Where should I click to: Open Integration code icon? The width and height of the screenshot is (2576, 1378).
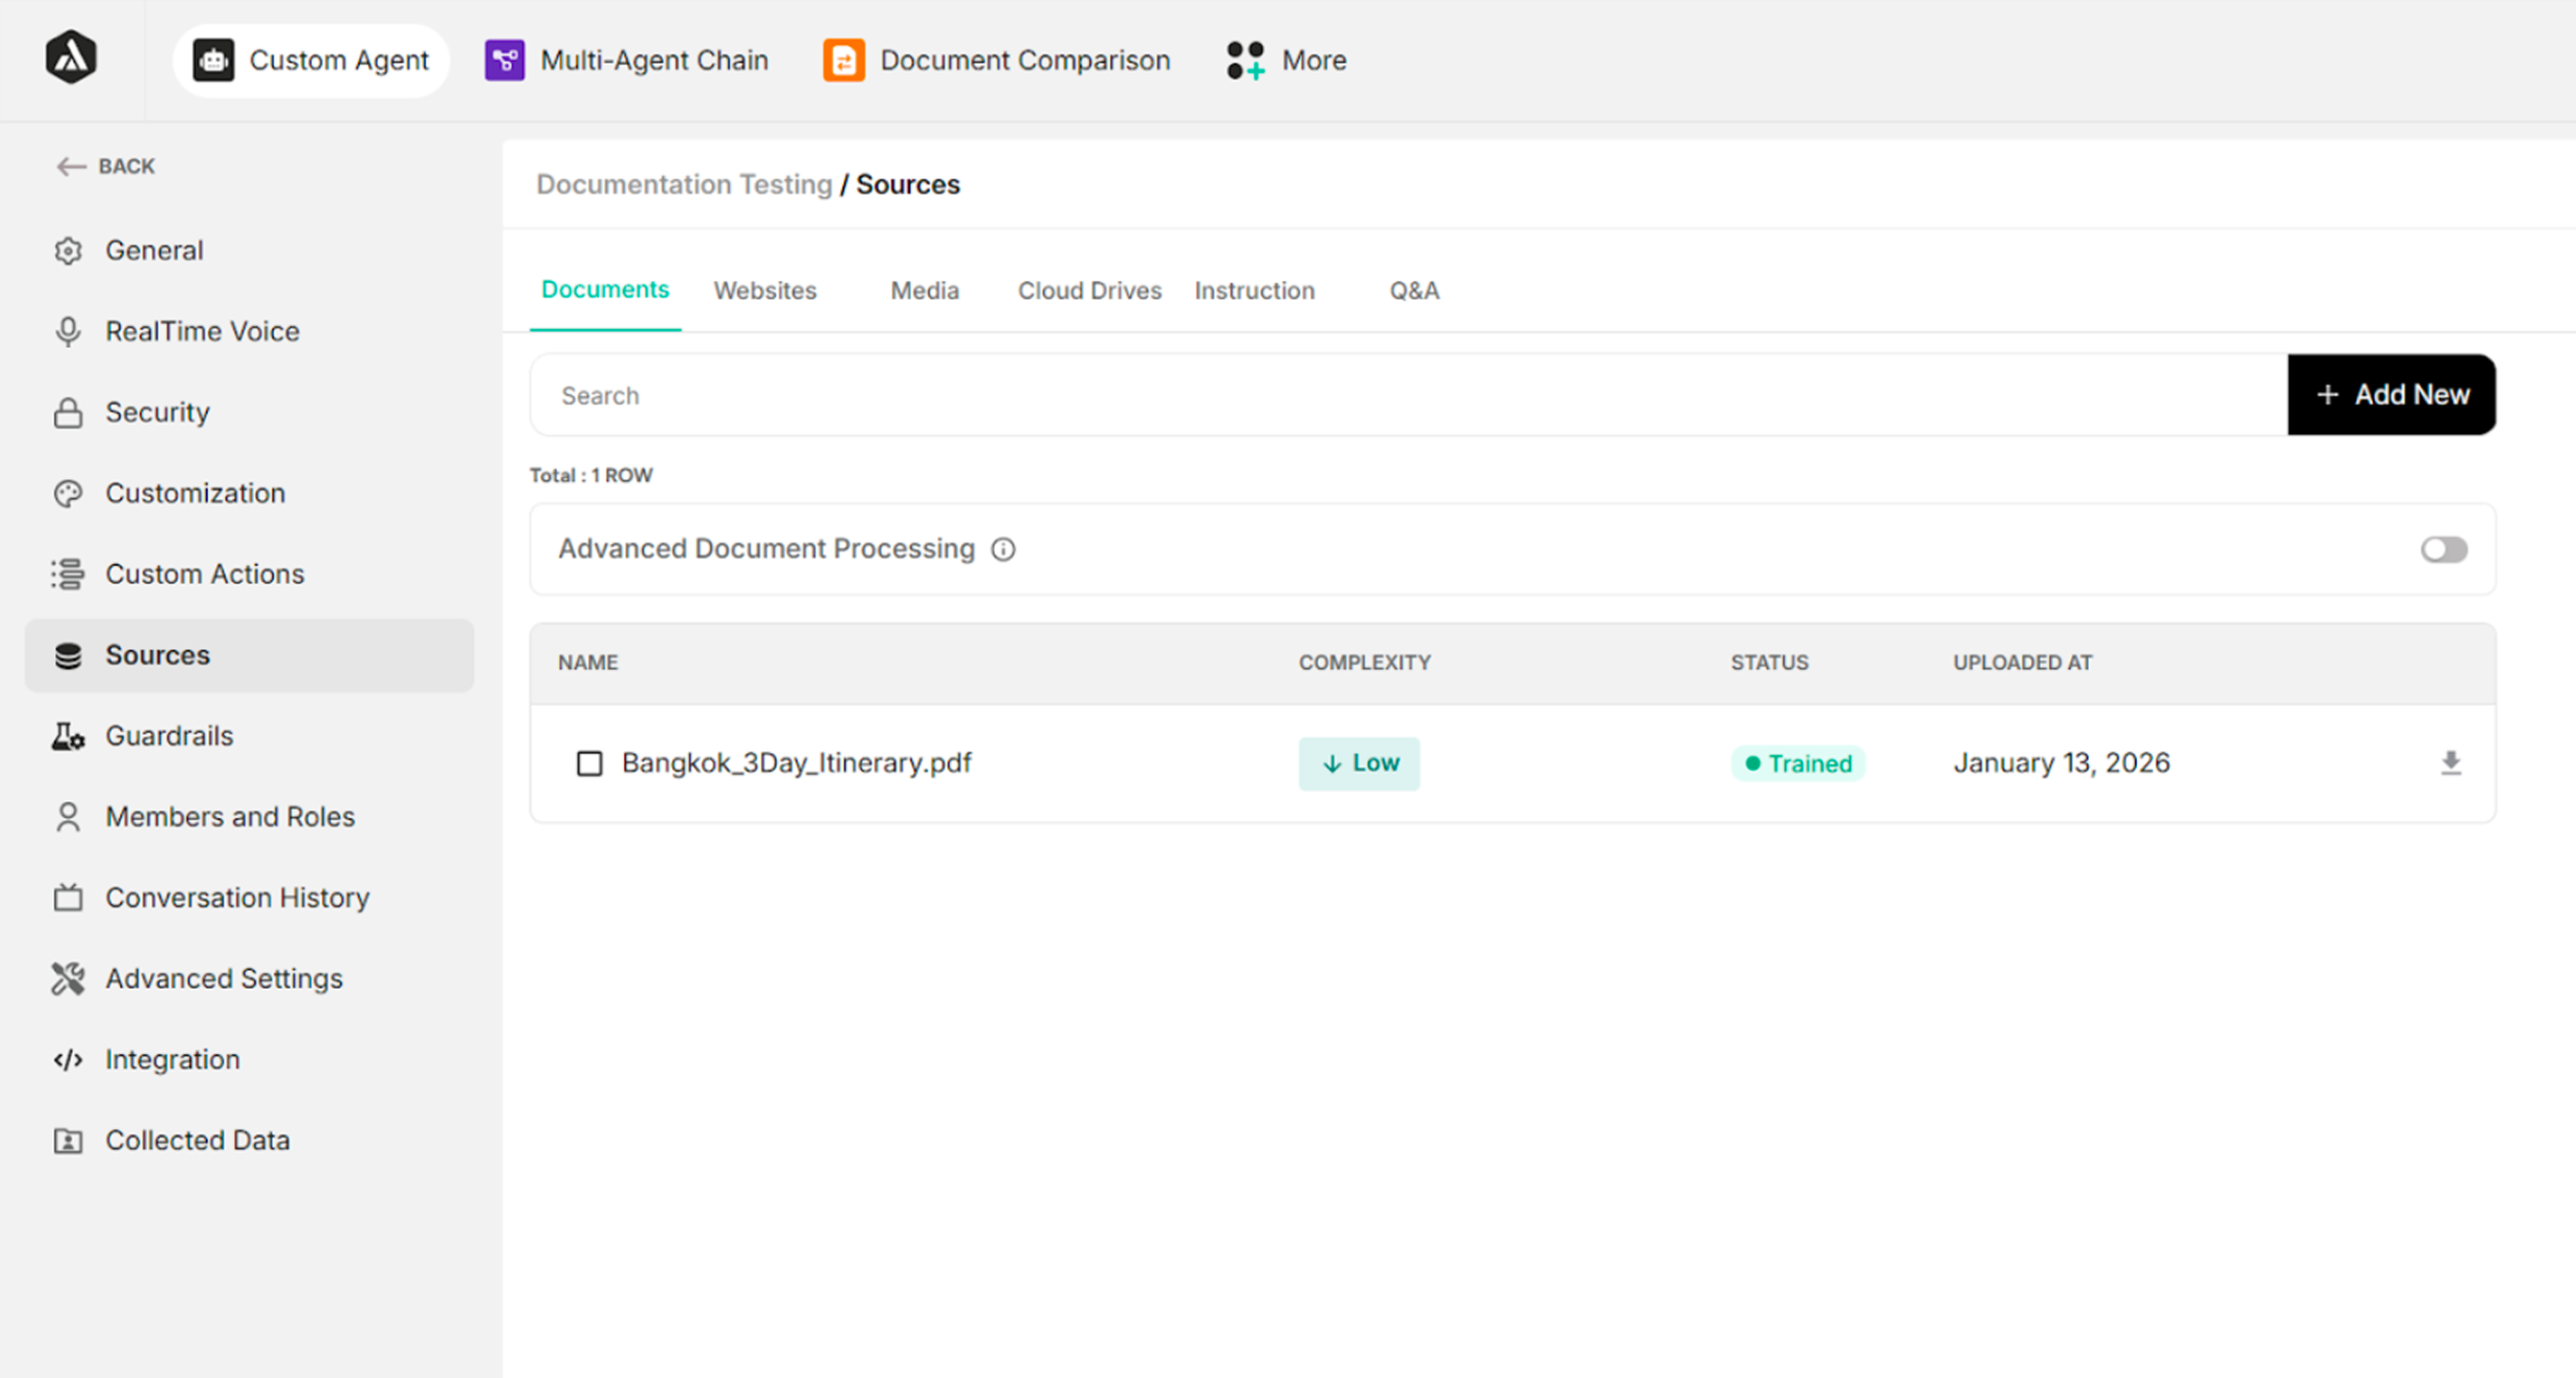coord(68,1060)
